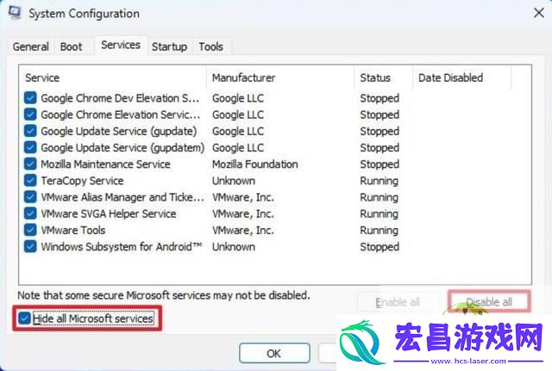Uncheck TeraCopy Service checkbox
This screenshot has width=552, height=371.
tap(30, 180)
